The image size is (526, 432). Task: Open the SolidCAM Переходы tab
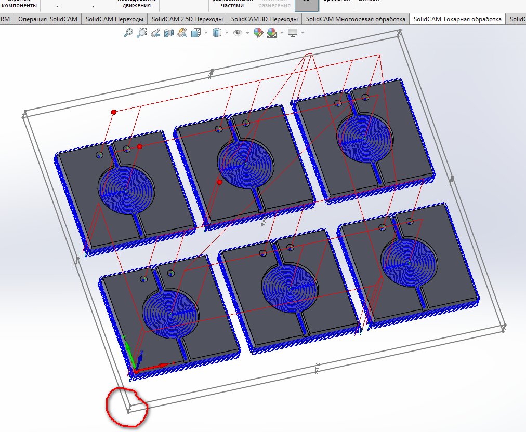point(114,19)
